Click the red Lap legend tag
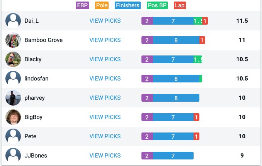Image resolution: width=262 pixels, height=166 pixels. [x=180, y=5]
